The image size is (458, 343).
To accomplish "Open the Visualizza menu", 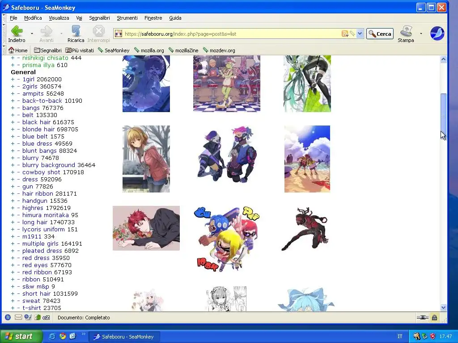I will tap(59, 18).
